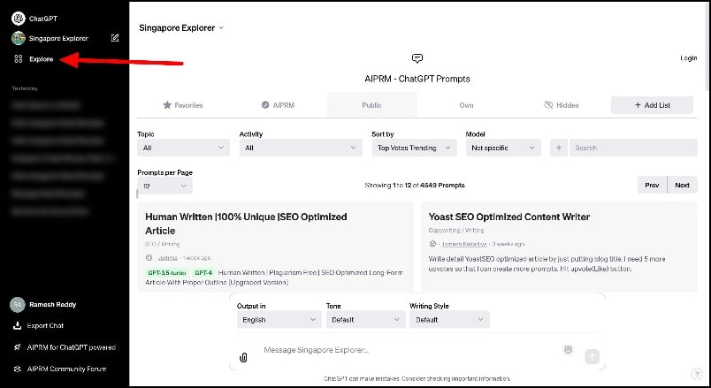Click the round icon left of send button
This screenshot has width=711, height=388.
pos(568,349)
